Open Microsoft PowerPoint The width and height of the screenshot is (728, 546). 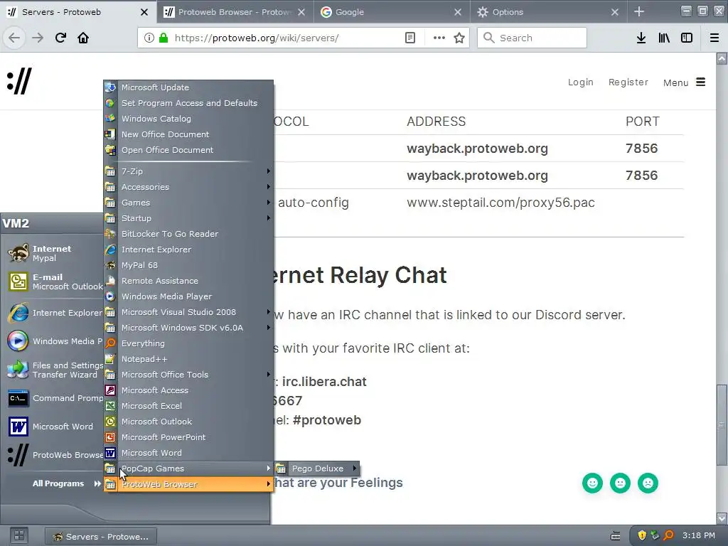[188, 437]
